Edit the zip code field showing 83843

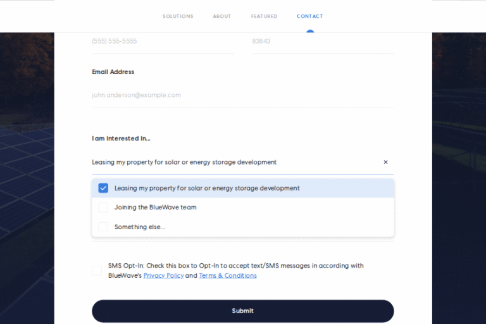(323, 42)
